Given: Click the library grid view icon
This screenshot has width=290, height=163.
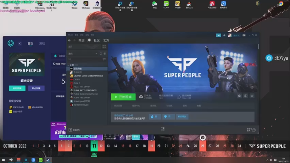Looking at the screenshot, I should tap(104, 47).
